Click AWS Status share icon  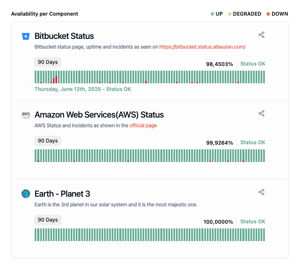(261, 113)
